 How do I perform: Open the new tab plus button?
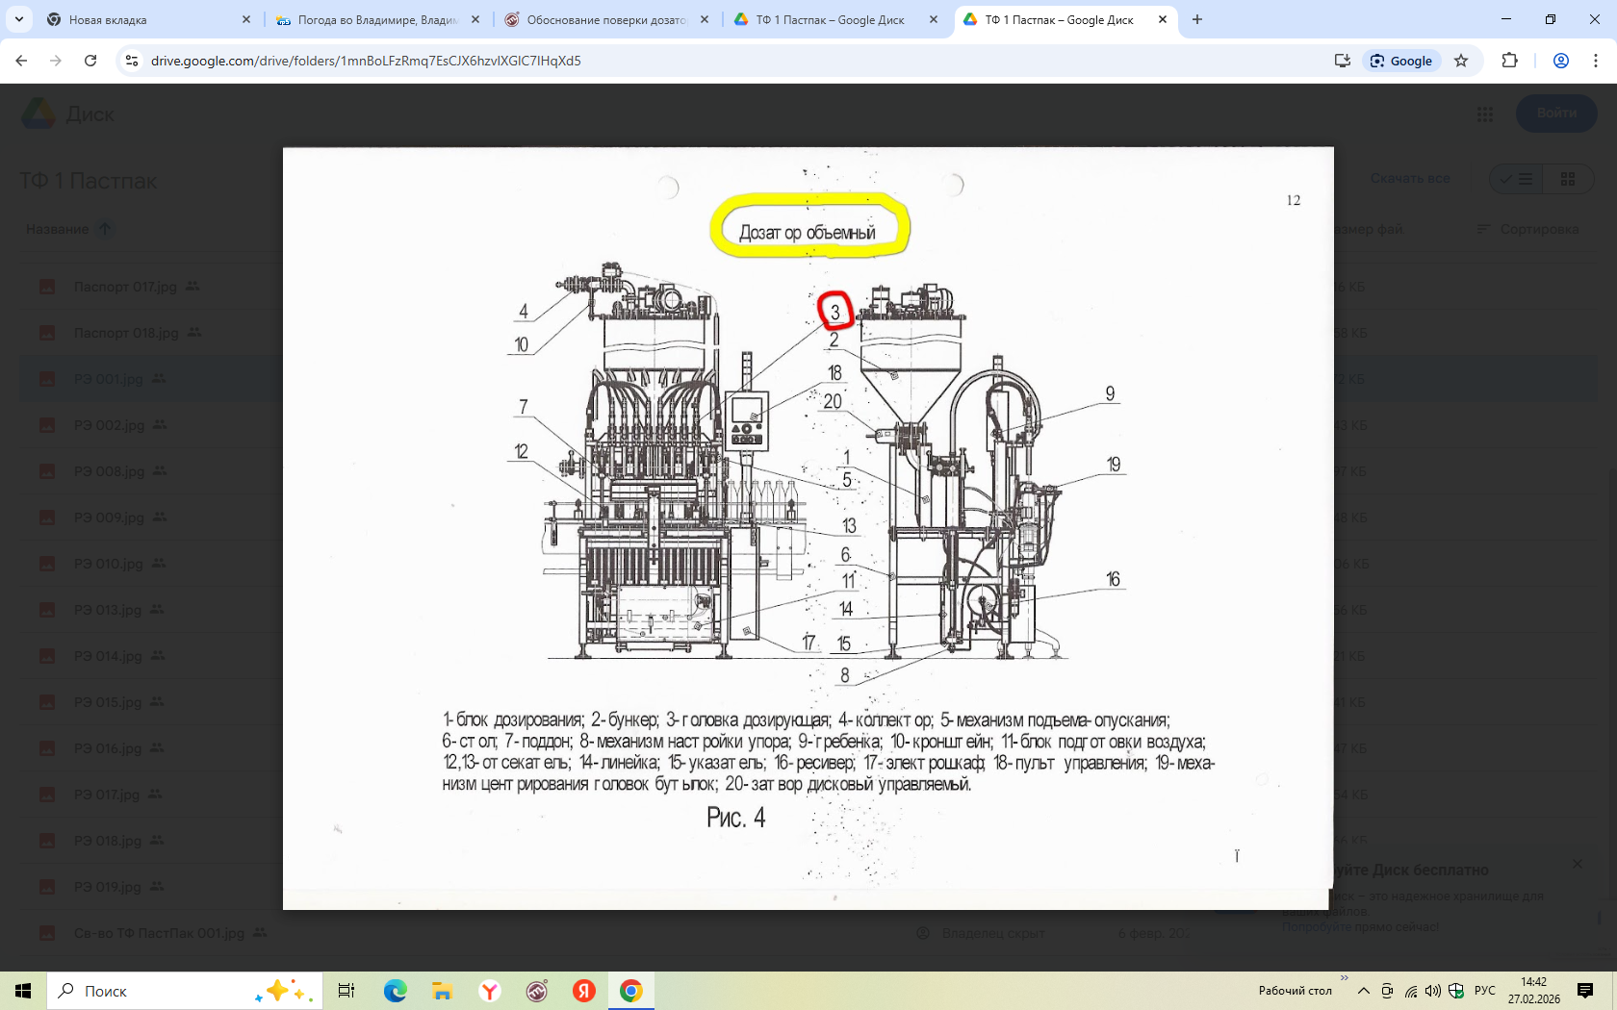click(x=1197, y=19)
